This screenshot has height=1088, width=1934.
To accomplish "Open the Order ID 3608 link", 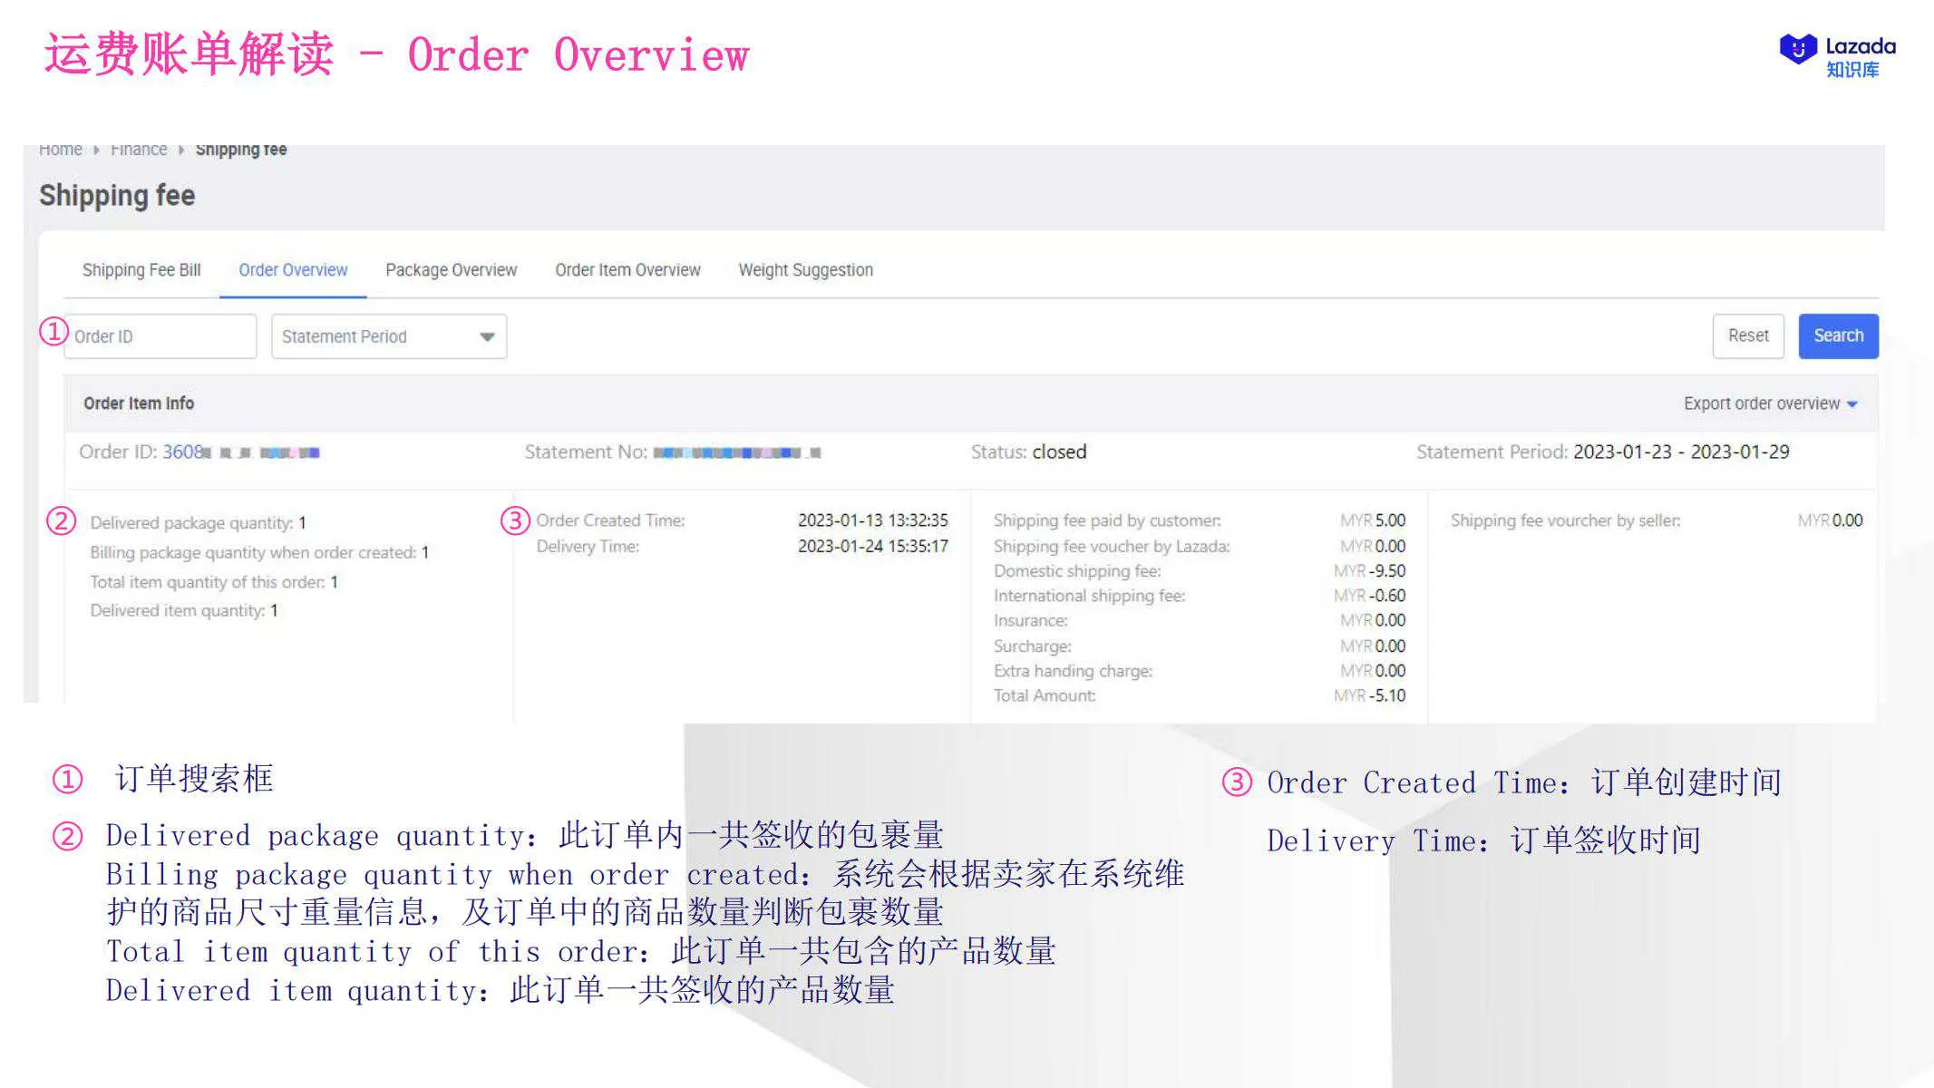I will tap(181, 452).
